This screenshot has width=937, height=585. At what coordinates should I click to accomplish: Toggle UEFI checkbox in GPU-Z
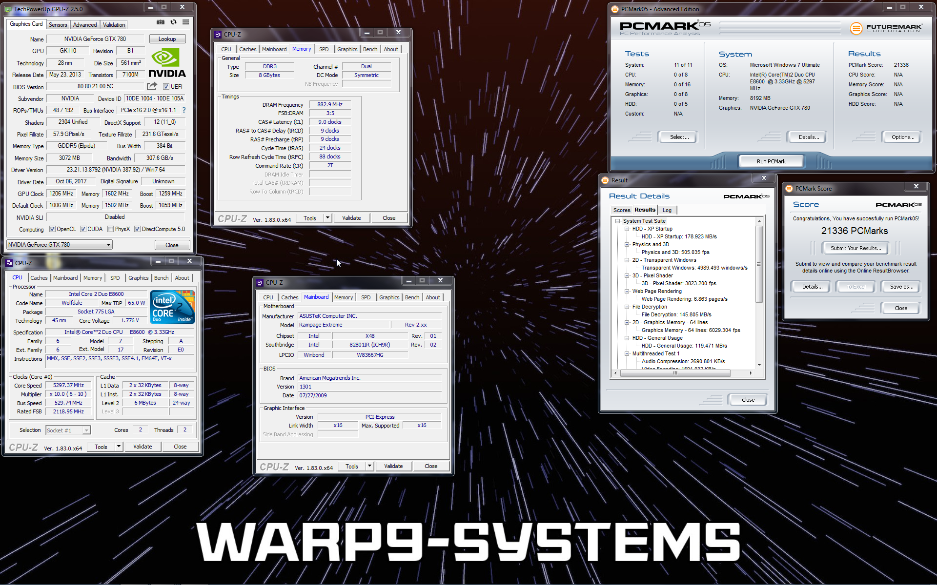coord(166,87)
